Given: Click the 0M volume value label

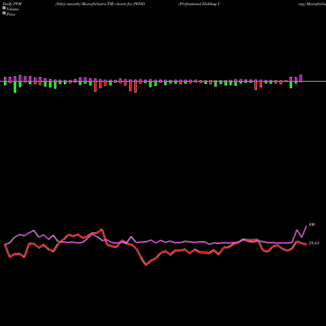Looking at the screenshot, I should tap(312, 224).
